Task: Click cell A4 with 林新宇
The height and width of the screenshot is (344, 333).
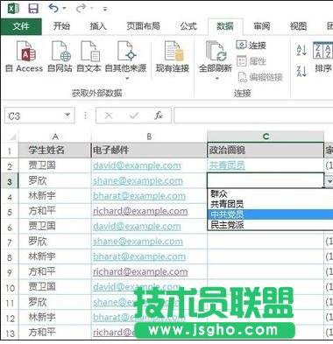Action: point(55,196)
